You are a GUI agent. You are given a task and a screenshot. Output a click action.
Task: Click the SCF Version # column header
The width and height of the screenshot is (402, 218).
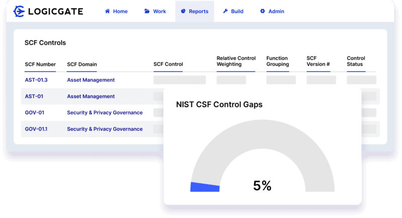point(318,61)
